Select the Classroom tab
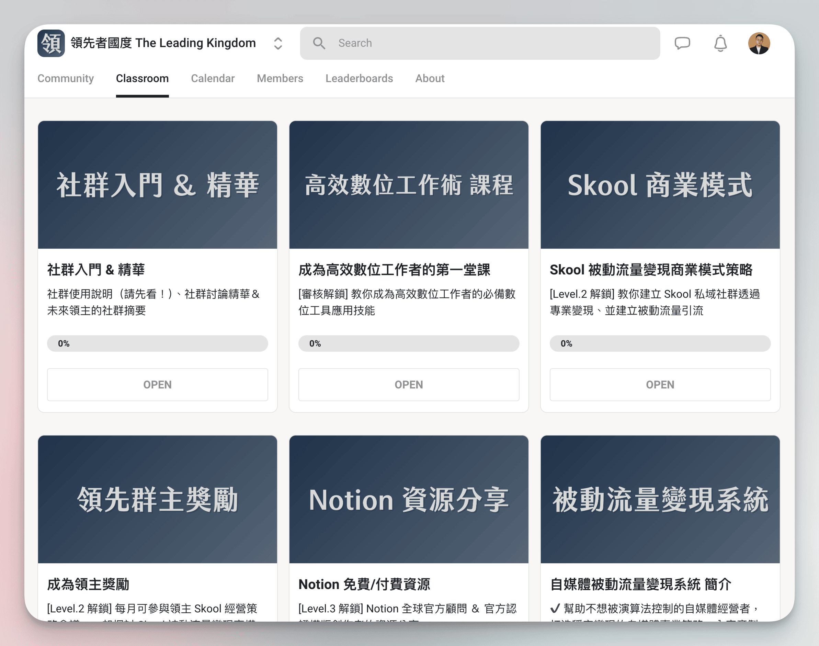819x646 pixels. click(142, 78)
